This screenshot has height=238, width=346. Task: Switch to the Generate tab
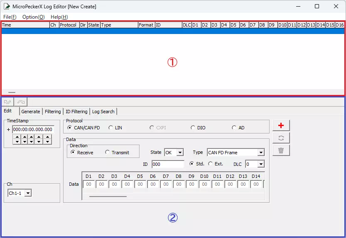pyautogui.click(x=31, y=112)
